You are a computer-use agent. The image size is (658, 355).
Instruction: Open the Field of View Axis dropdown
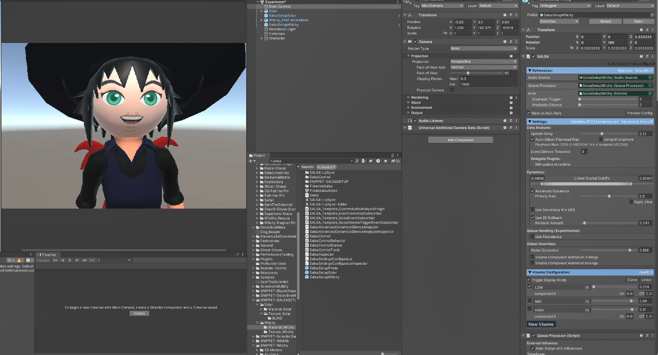(x=483, y=67)
